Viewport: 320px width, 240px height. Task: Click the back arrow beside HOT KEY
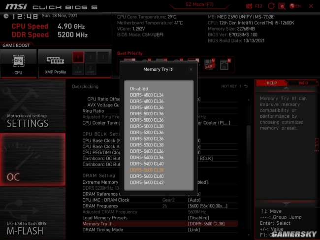coord(246,86)
